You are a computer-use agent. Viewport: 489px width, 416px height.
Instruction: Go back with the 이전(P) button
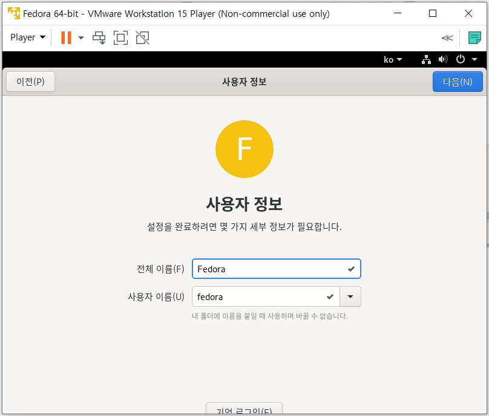coord(30,82)
